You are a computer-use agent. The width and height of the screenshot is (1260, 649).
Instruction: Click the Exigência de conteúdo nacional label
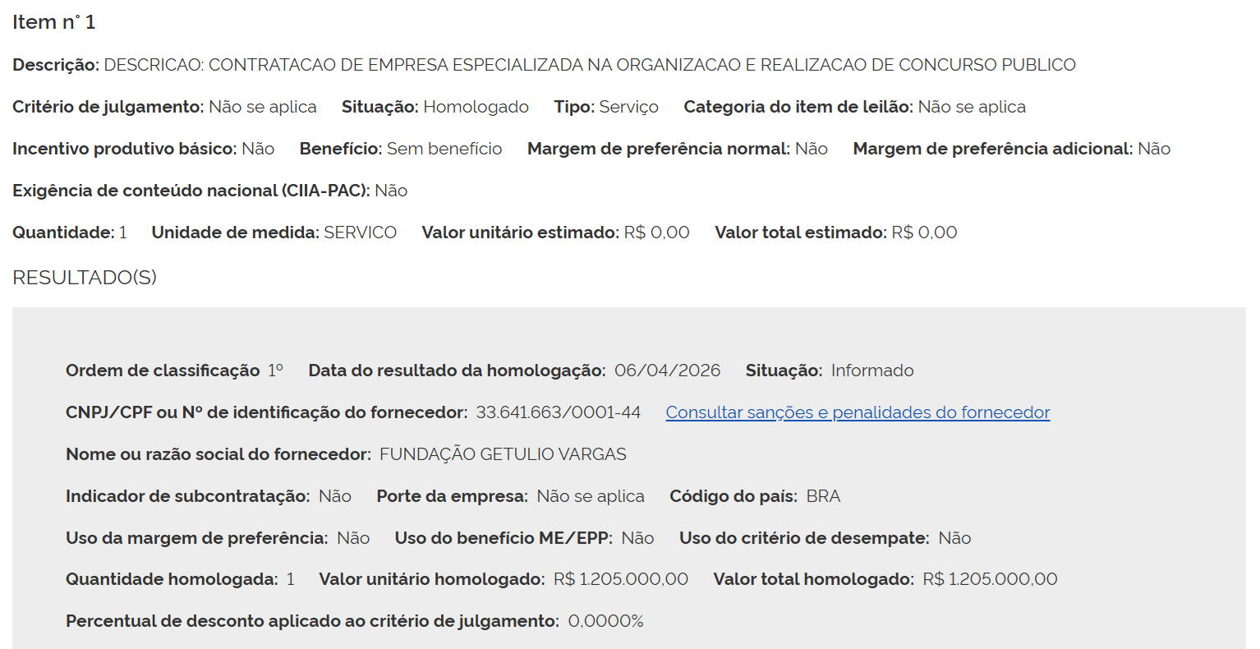[x=191, y=191]
